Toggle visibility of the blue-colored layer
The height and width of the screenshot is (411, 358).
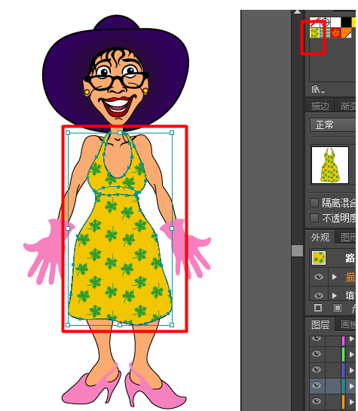pyautogui.click(x=317, y=370)
